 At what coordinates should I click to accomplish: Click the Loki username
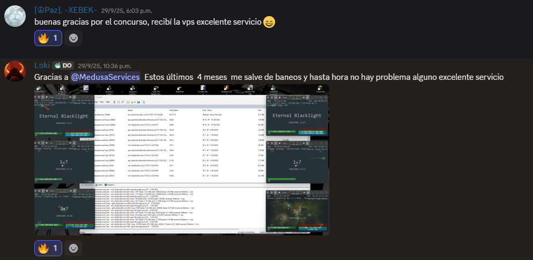[42, 65]
